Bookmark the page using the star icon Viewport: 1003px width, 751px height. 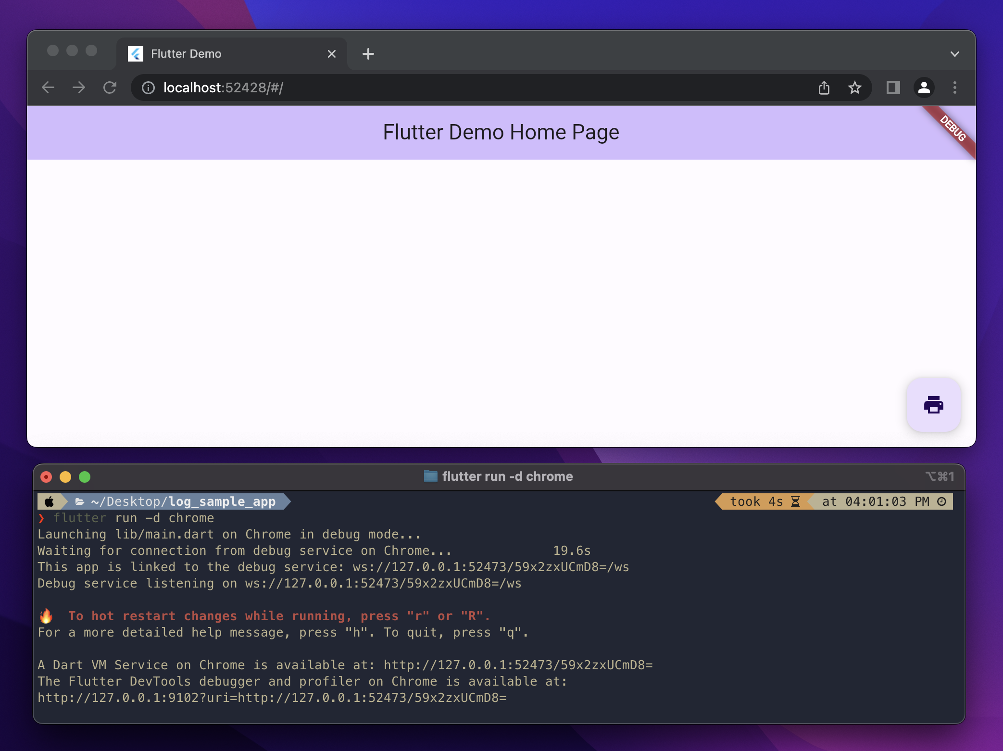[x=855, y=88]
